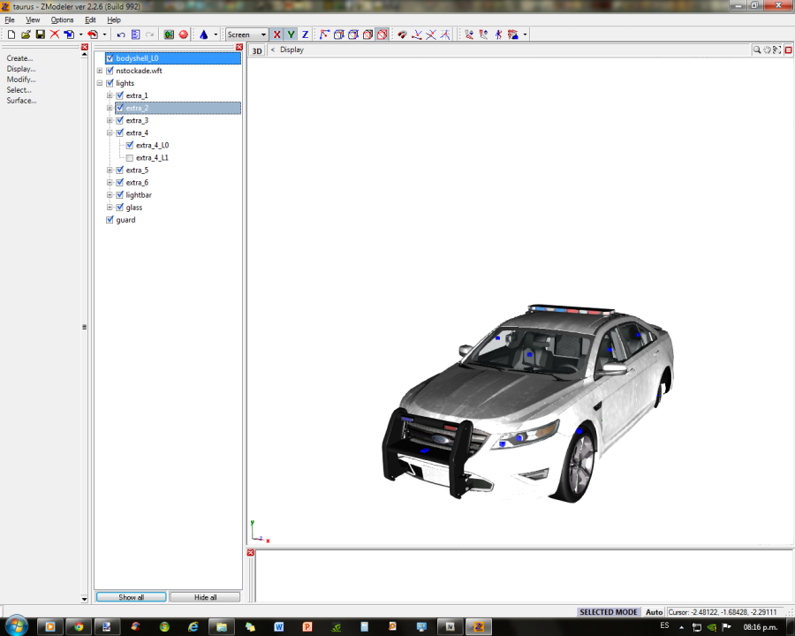795x636 pixels.
Task: Click the zoom magnifier icon in viewport
Action: (x=757, y=50)
